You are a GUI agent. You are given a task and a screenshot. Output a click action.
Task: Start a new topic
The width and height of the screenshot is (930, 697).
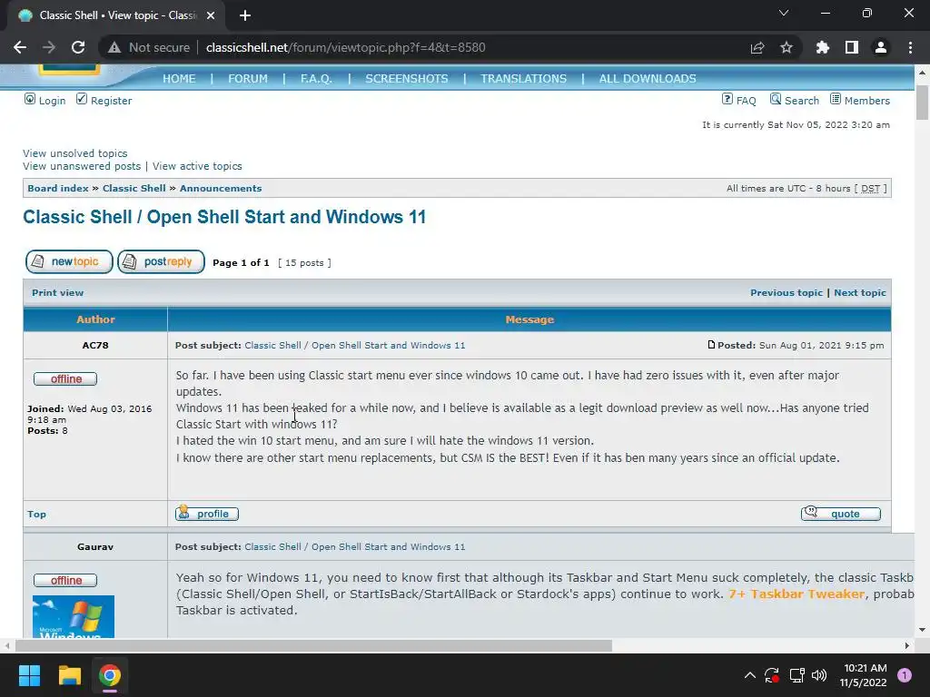[69, 261]
